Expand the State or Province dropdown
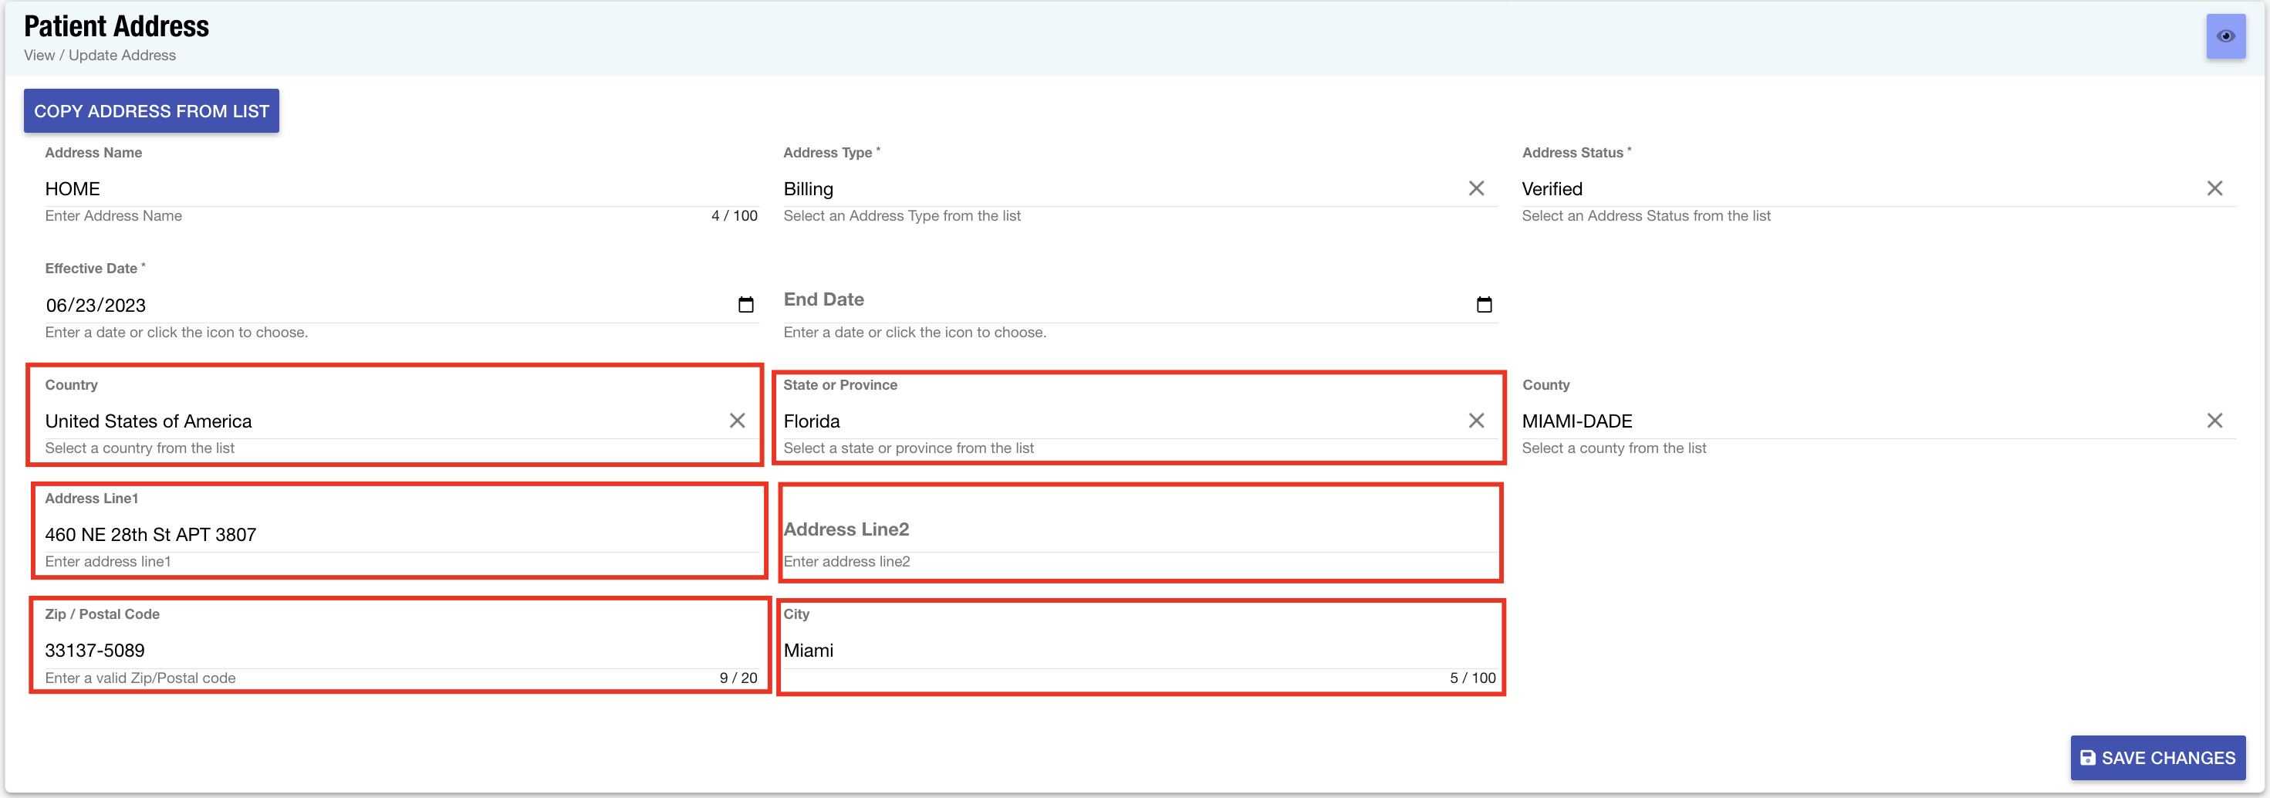The height and width of the screenshot is (798, 2270). click(1110, 421)
